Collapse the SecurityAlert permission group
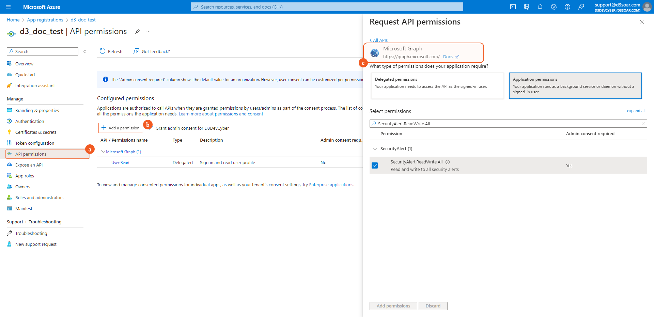This screenshot has height=317, width=654. (x=375, y=149)
